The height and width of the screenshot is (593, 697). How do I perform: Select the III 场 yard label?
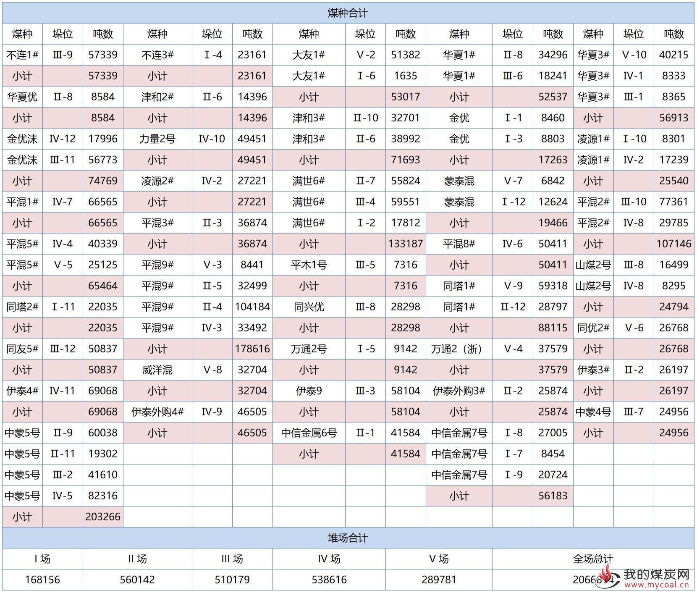(x=232, y=559)
